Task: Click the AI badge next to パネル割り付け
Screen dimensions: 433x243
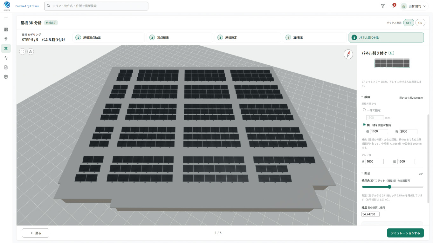Action: [x=391, y=53]
